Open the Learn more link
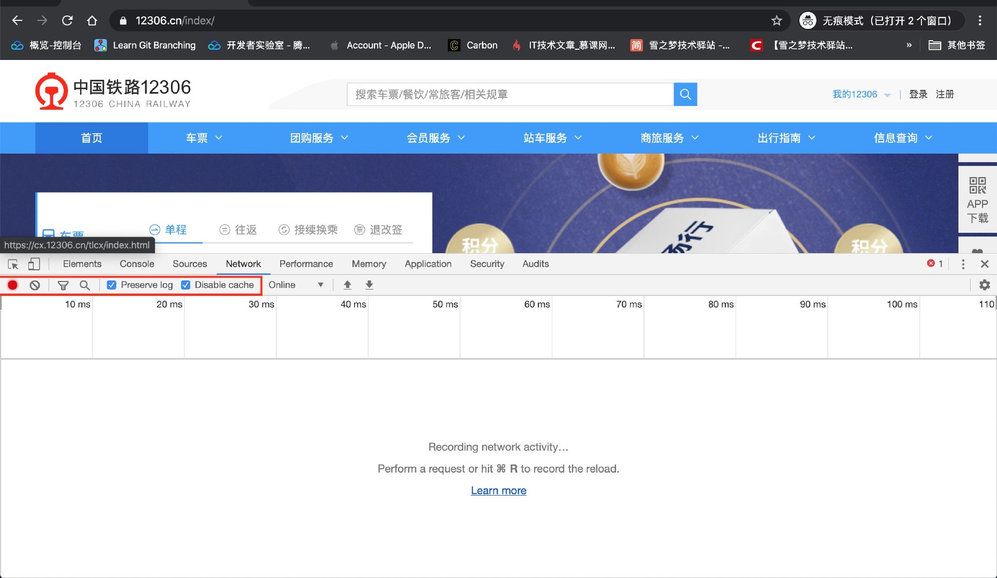 tap(498, 491)
